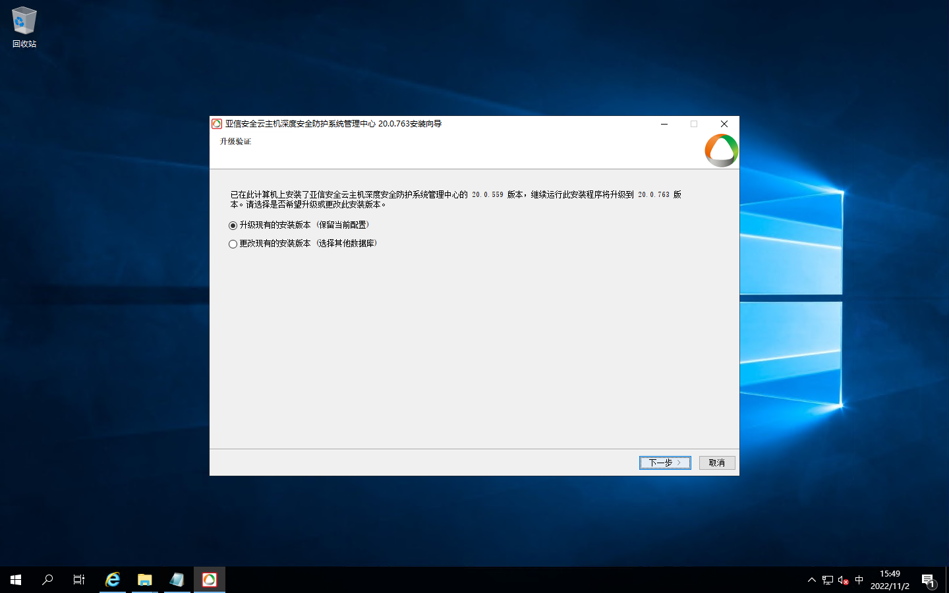Click the installer icon in the title bar
The width and height of the screenshot is (949, 593).
click(217, 124)
